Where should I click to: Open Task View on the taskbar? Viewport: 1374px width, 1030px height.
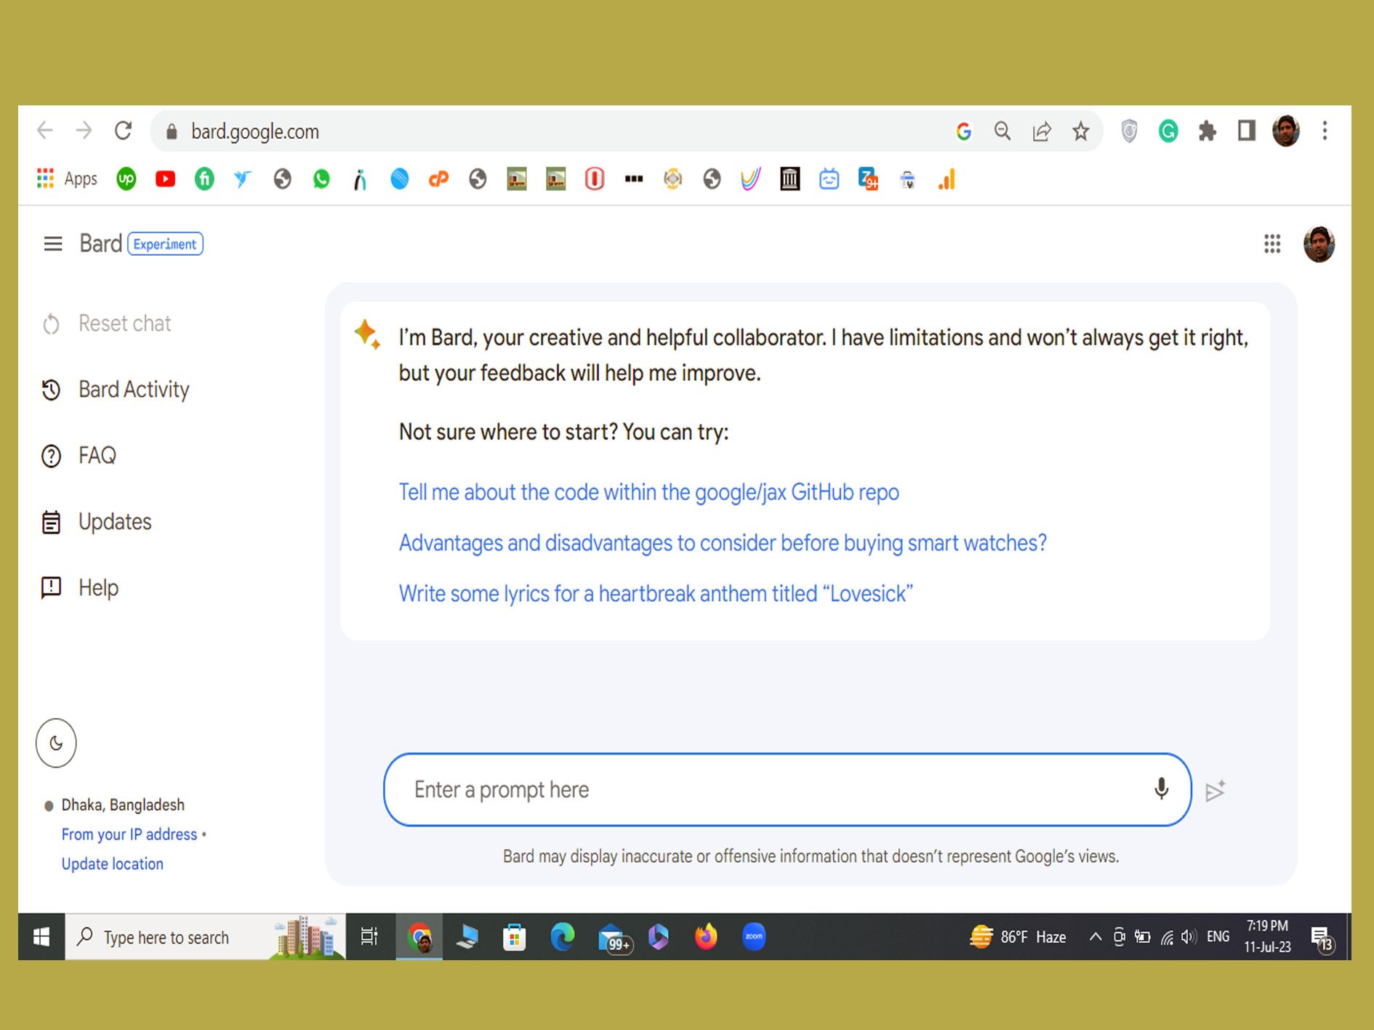369,937
